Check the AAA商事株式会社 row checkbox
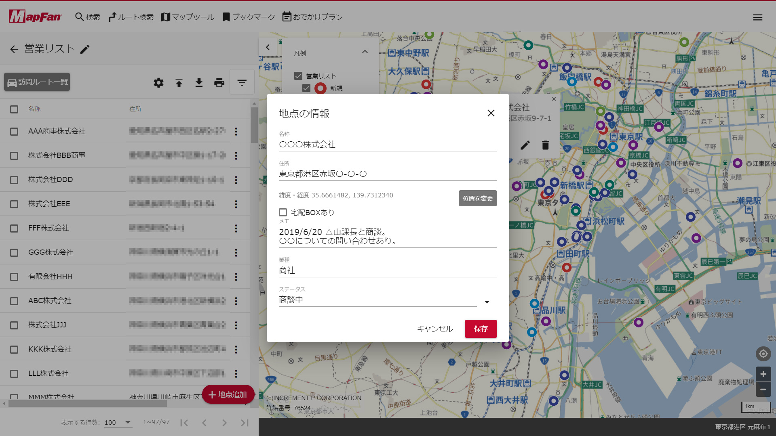Viewport: 776px width, 436px height. point(14,132)
